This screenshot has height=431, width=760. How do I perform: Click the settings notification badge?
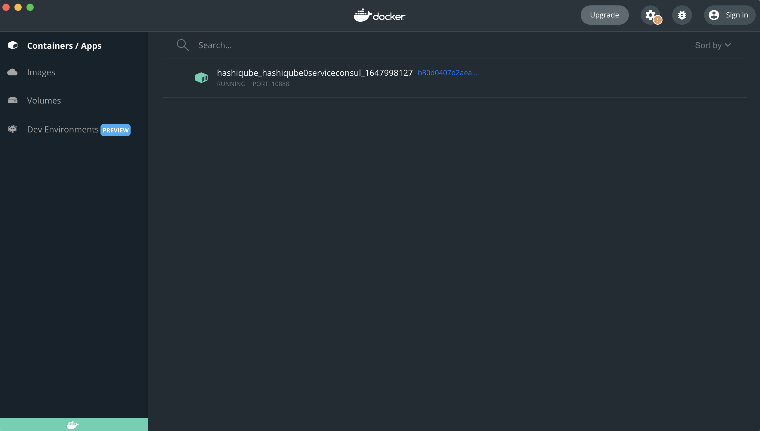(658, 20)
